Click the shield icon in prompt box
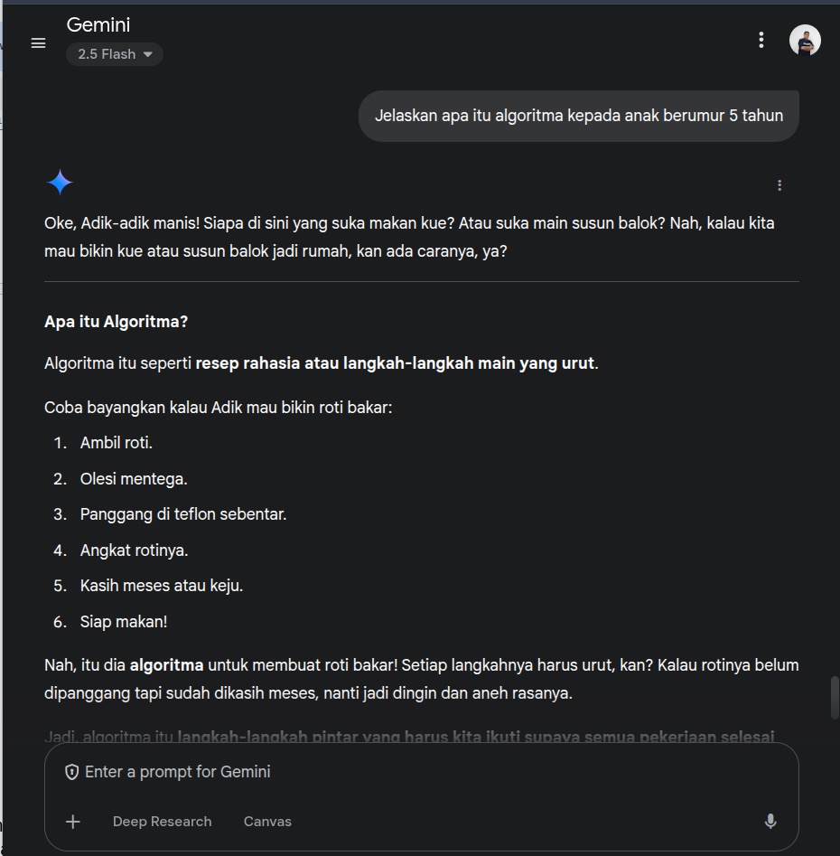The image size is (840, 856). click(72, 772)
